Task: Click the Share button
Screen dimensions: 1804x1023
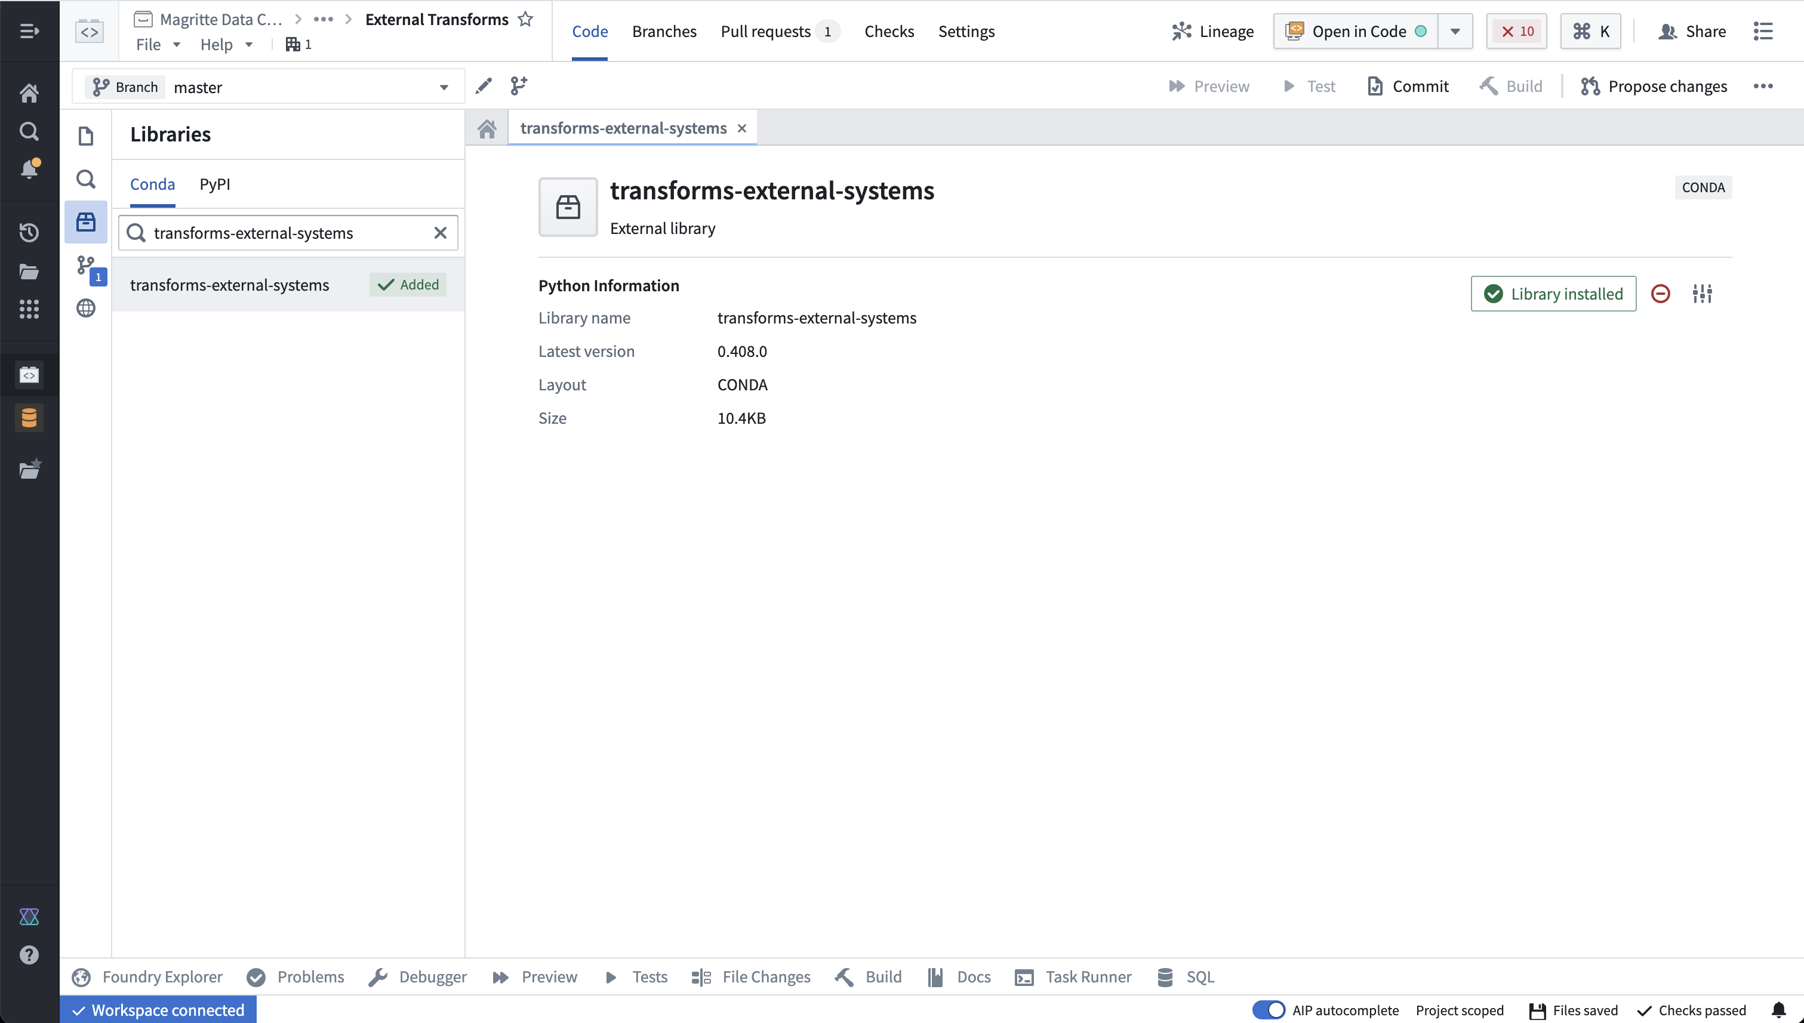Action: click(x=1692, y=32)
